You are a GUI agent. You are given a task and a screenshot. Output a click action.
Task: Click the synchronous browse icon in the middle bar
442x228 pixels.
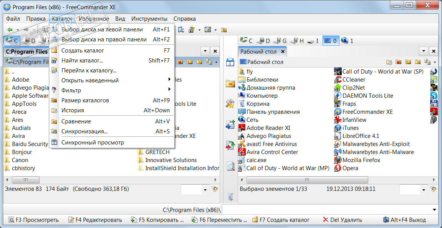tap(230, 62)
